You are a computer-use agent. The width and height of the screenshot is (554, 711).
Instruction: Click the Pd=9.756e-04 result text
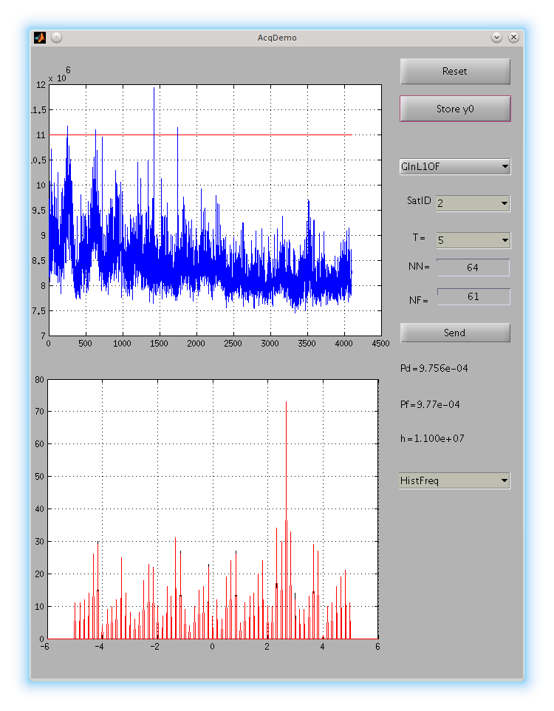[x=434, y=368]
